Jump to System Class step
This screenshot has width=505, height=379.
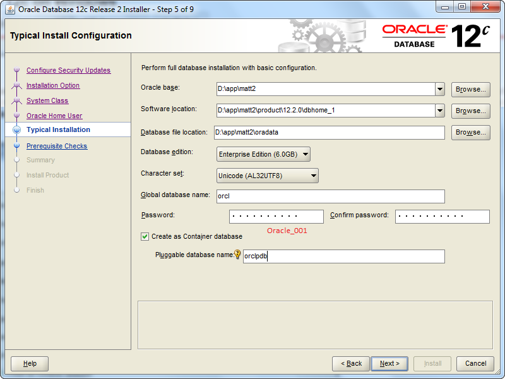(x=47, y=101)
